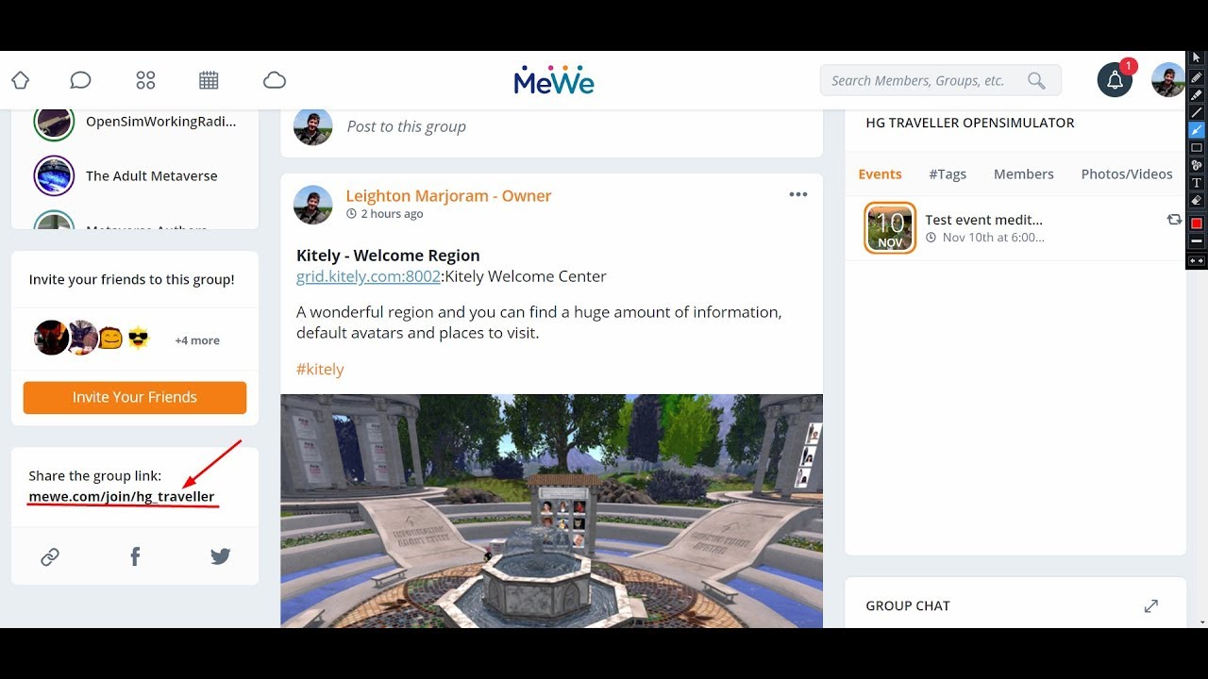Open the mewe.com/join/hg_traveller link
The width and height of the screenshot is (1208, 679).
click(122, 497)
